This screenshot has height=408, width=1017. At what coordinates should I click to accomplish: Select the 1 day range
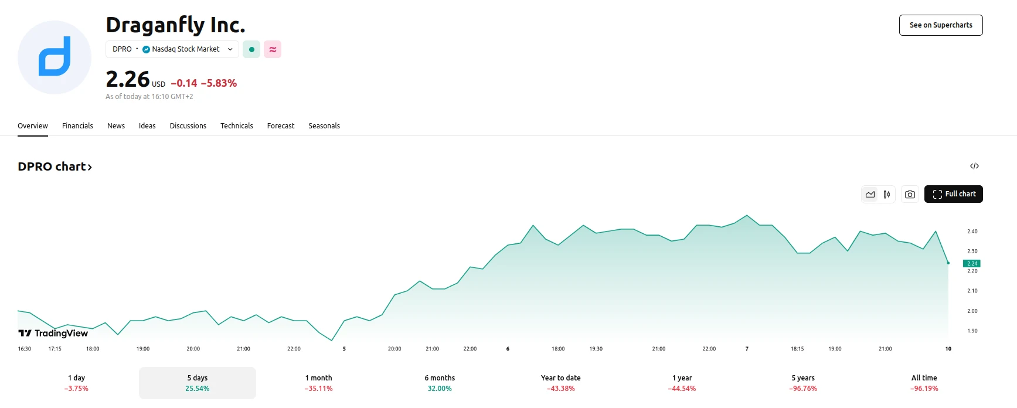tap(76, 383)
